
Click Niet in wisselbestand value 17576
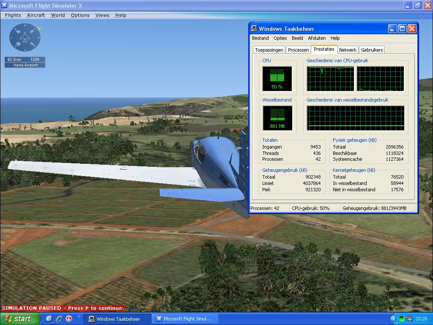click(x=397, y=190)
